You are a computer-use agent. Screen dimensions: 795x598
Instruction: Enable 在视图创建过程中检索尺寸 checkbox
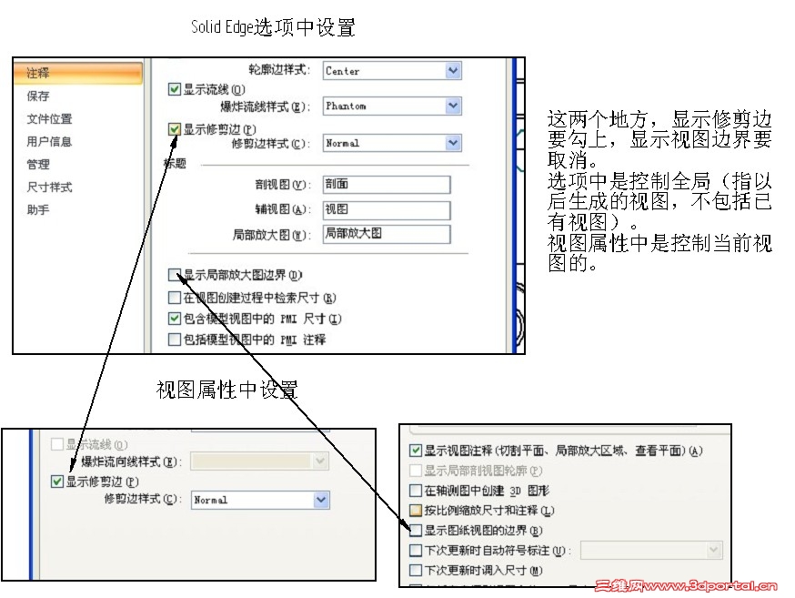click(175, 298)
